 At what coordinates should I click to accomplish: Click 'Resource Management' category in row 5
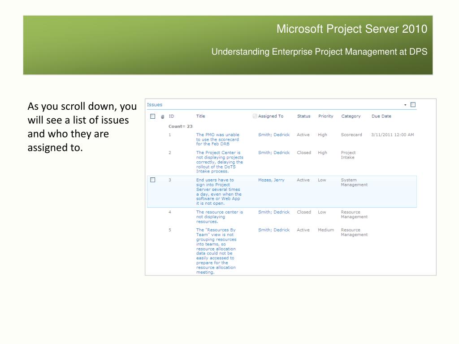pyautogui.click(x=354, y=232)
